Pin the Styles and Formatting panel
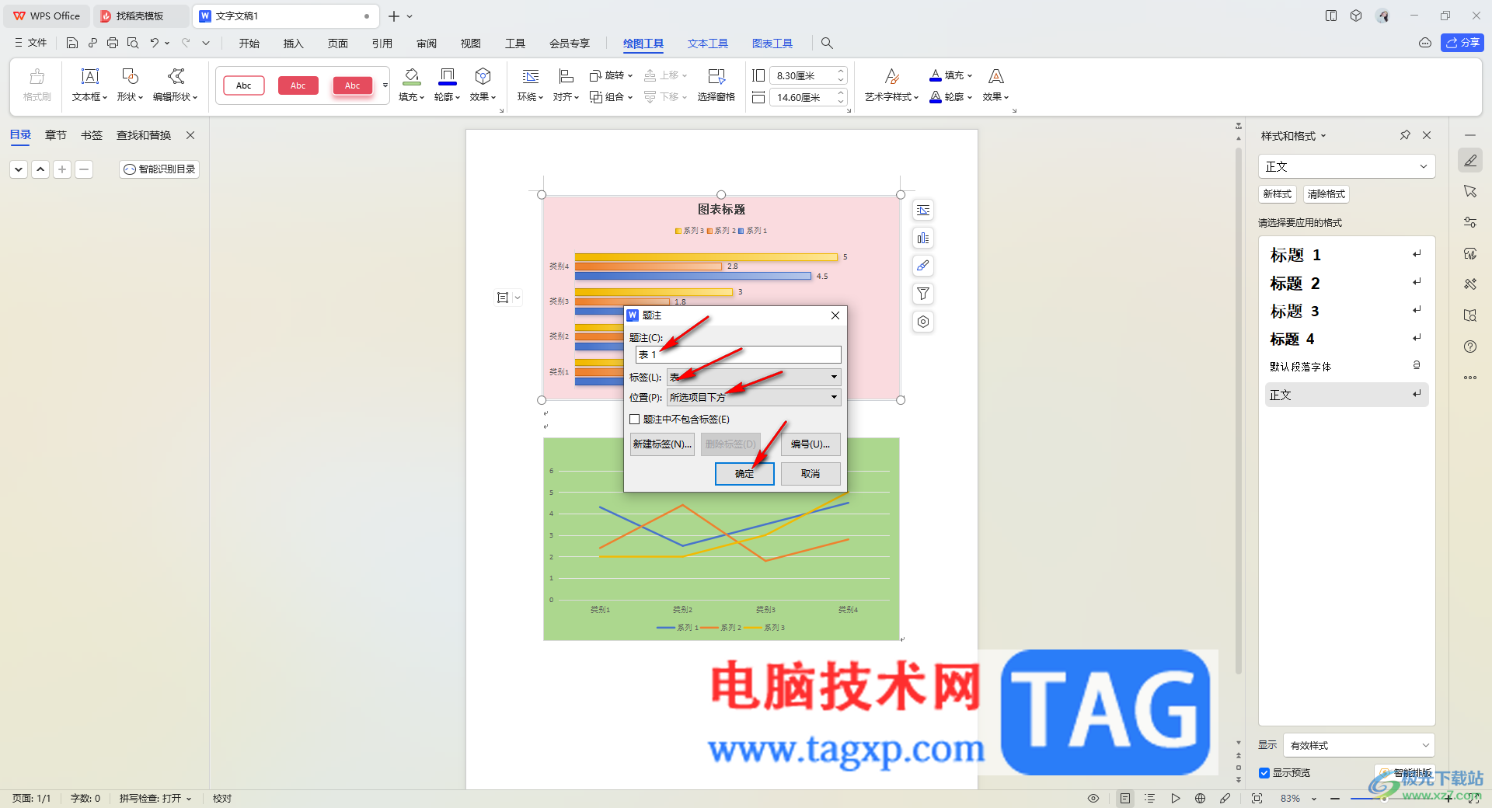Viewport: 1492px width, 808px height. 1405,135
